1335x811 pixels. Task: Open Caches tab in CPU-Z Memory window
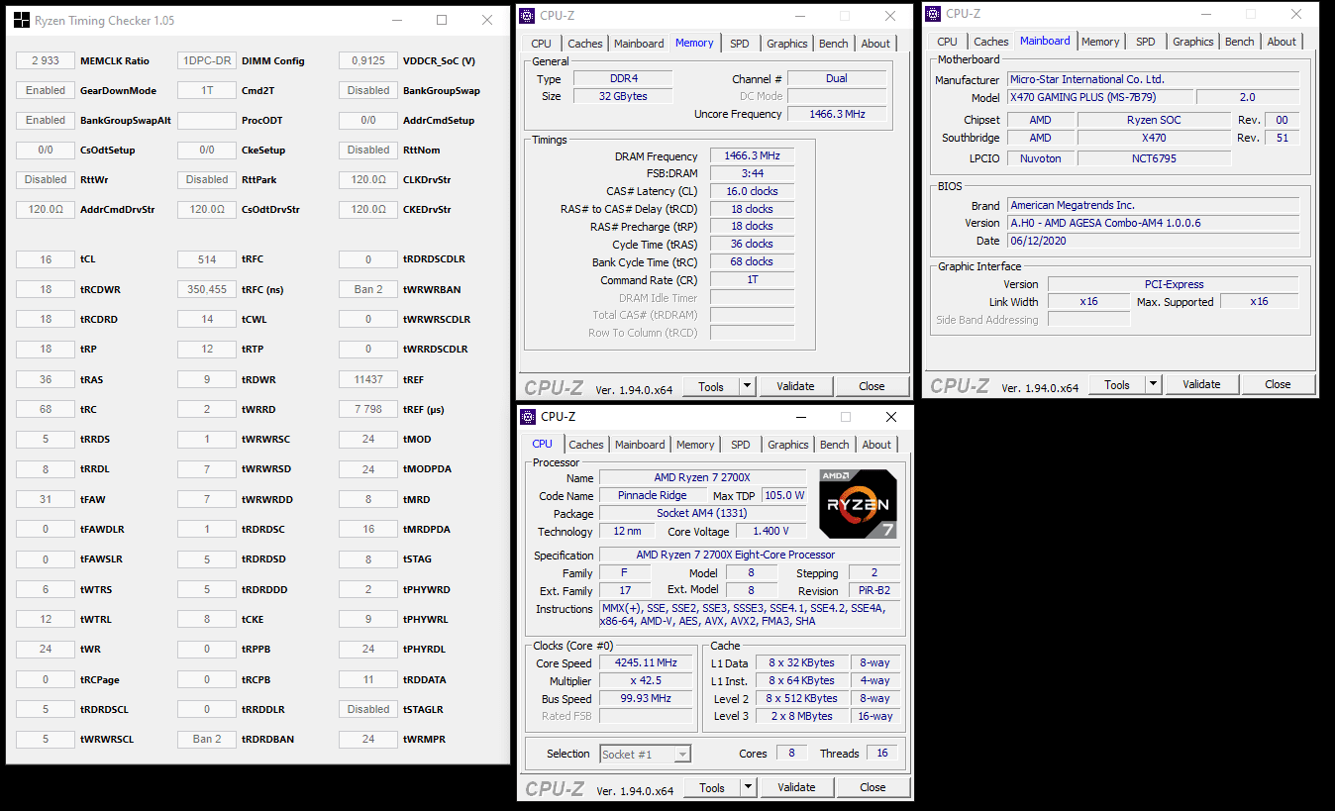pos(585,44)
